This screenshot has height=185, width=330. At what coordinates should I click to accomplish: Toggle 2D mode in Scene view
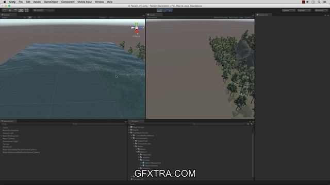[x=25, y=17]
